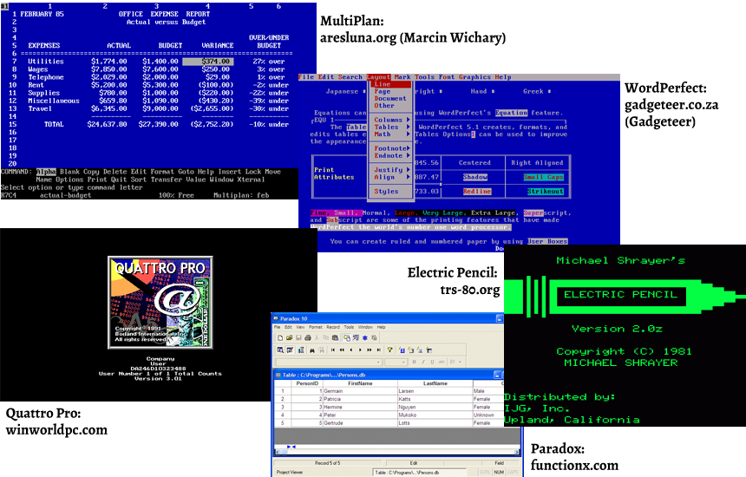Toggle Edit Data mode in Paradox toolbar

pyautogui.click(x=291, y=350)
